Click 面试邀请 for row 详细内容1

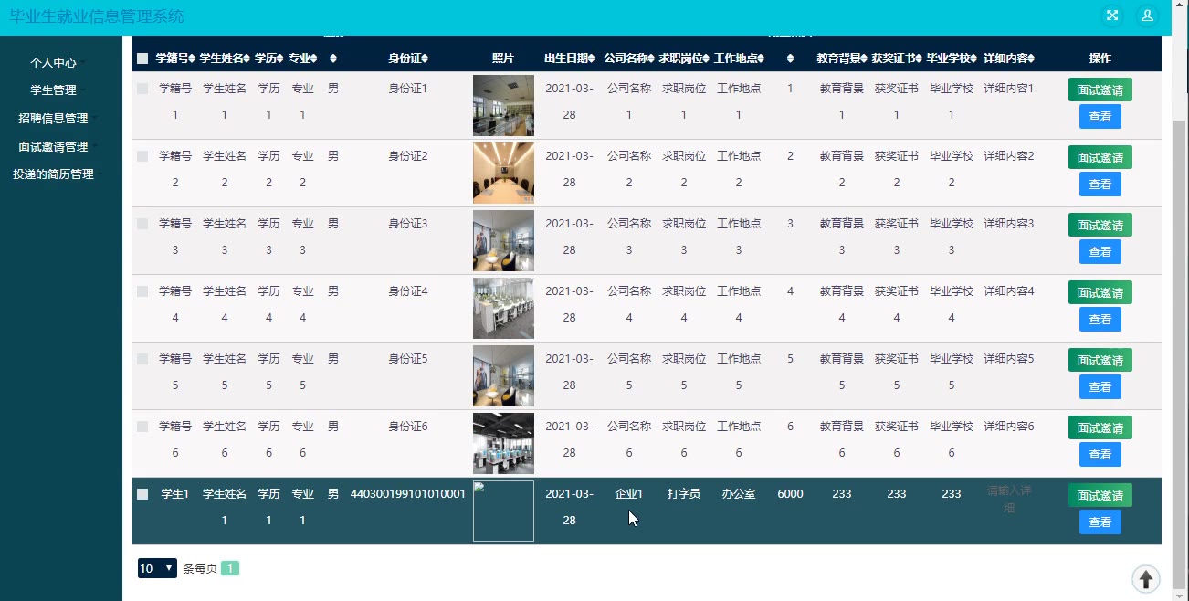pyautogui.click(x=1100, y=90)
